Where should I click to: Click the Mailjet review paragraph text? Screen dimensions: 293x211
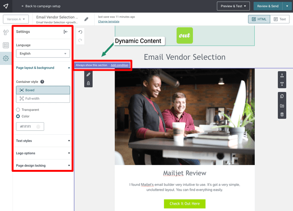tap(185, 187)
